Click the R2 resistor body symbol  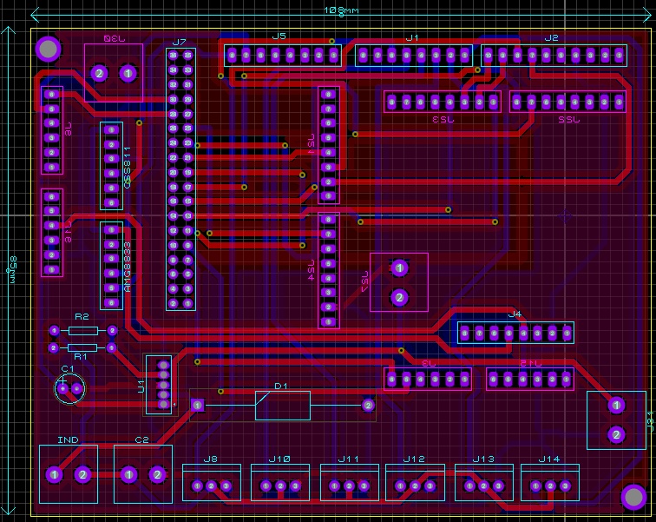click(x=83, y=331)
